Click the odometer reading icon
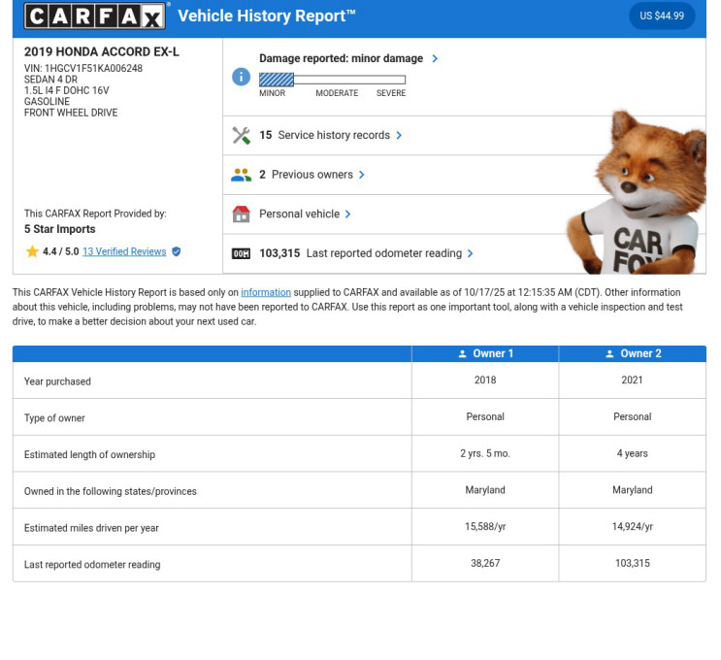721x660 pixels. 241,253
